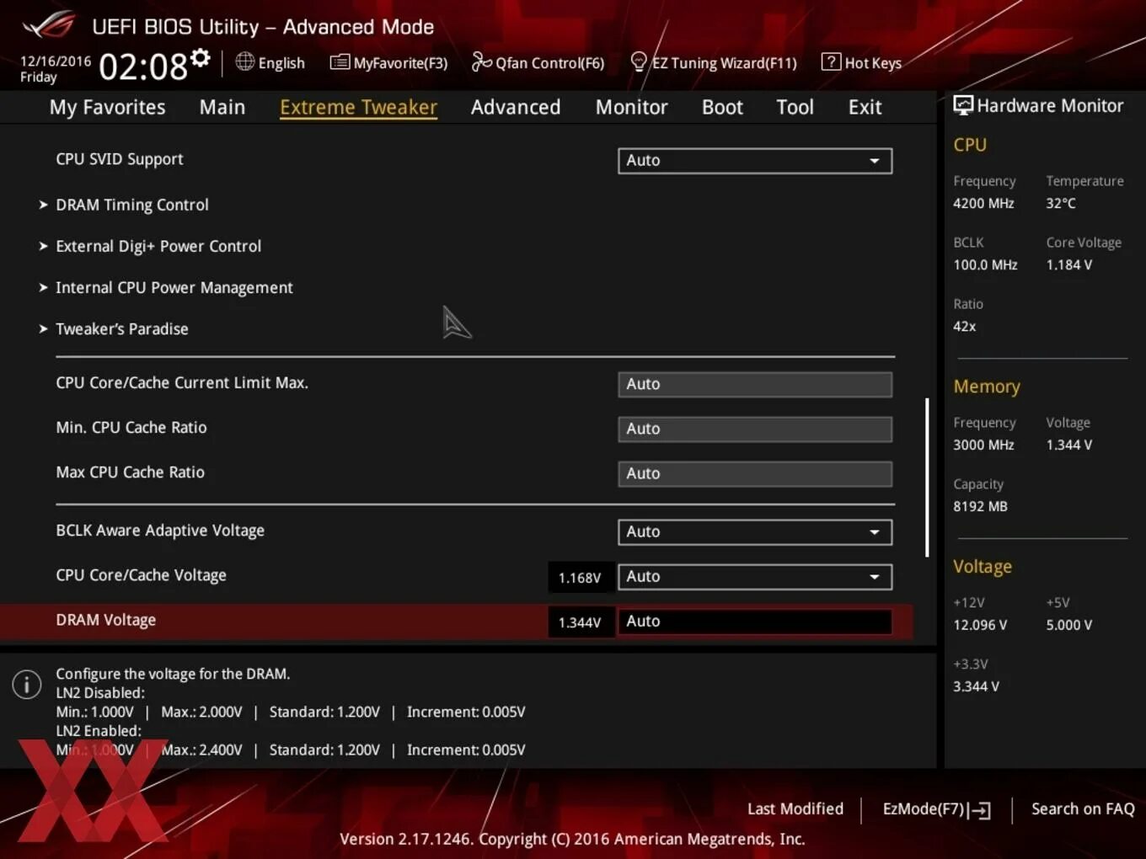Screen dimensions: 1146x859
Task: Click the DRAM Voltage input field
Action: 755,622
